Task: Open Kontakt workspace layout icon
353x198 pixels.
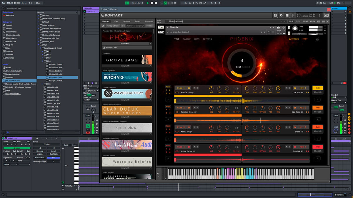Action: (x=287, y=15)
